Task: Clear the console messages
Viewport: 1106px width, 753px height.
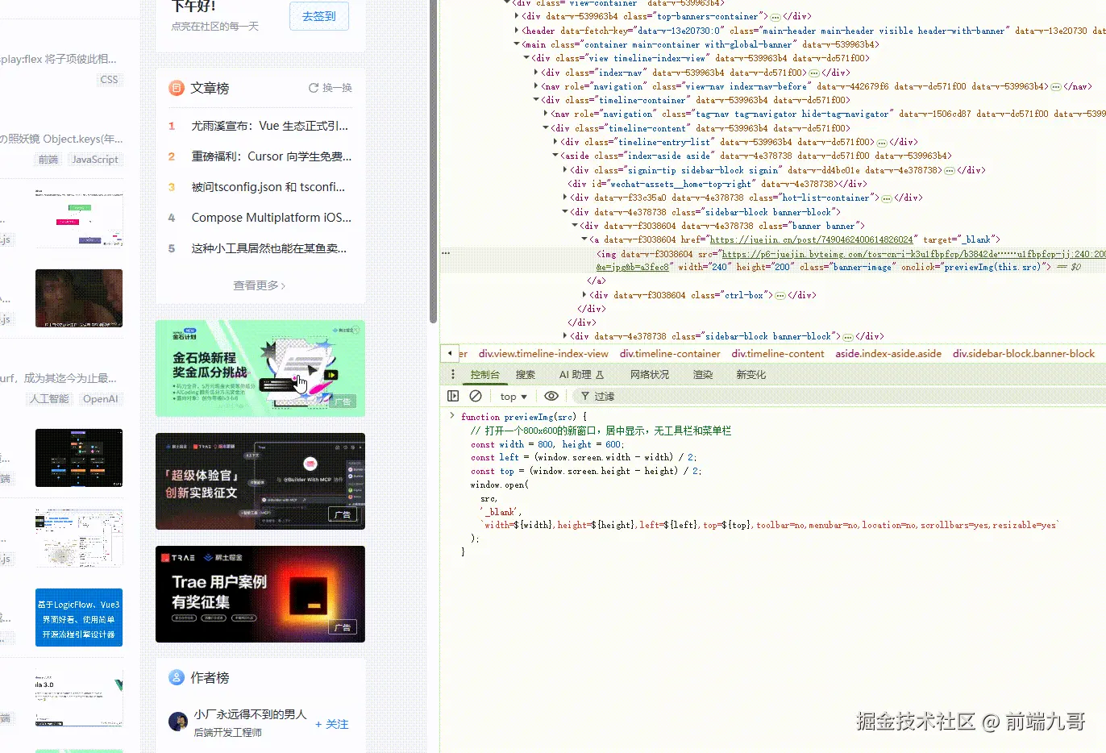Action: coord(476,396)
